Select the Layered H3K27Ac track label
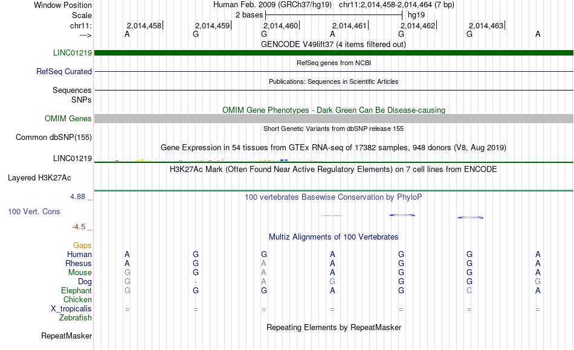574x350 pixels. click(39, 178)
